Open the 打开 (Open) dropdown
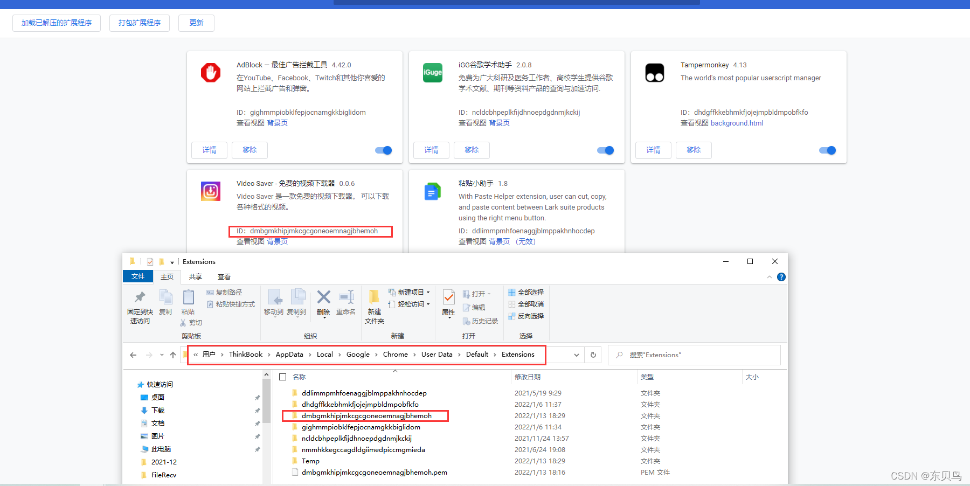 point(477,294)
